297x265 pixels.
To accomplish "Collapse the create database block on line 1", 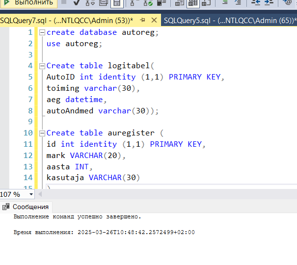I will (42, 32).
